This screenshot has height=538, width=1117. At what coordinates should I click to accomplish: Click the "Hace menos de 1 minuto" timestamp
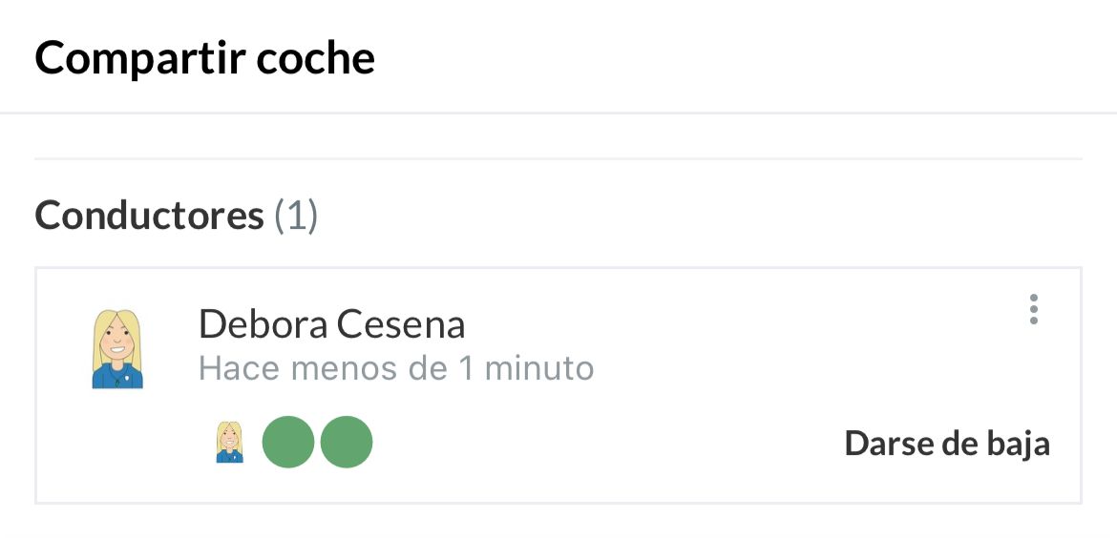click(396, 368)
